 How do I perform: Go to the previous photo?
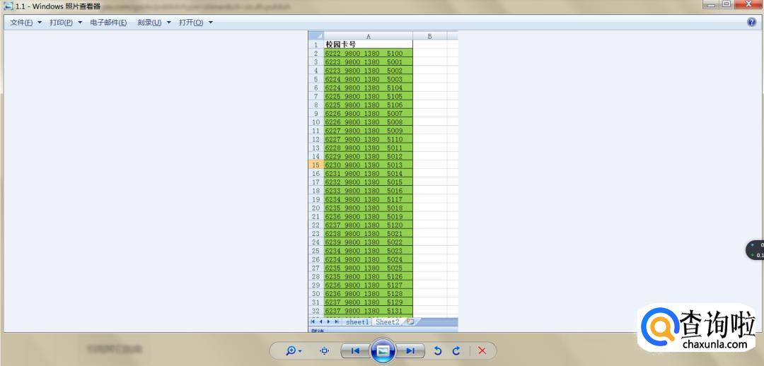(x=355, y=350)
